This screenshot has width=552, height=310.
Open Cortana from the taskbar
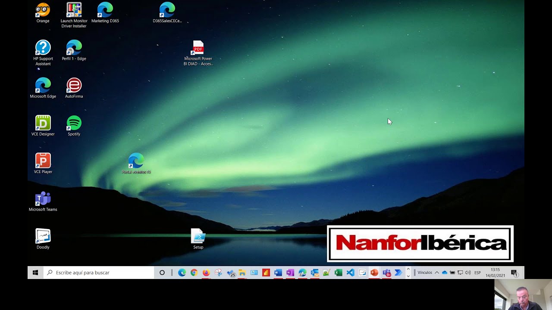point(162,273)
